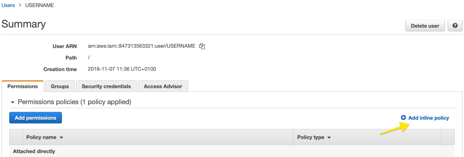The height and width of the screenshot is (157, 464).
Task: Click the Summary page heading
Action: (24, 24)
